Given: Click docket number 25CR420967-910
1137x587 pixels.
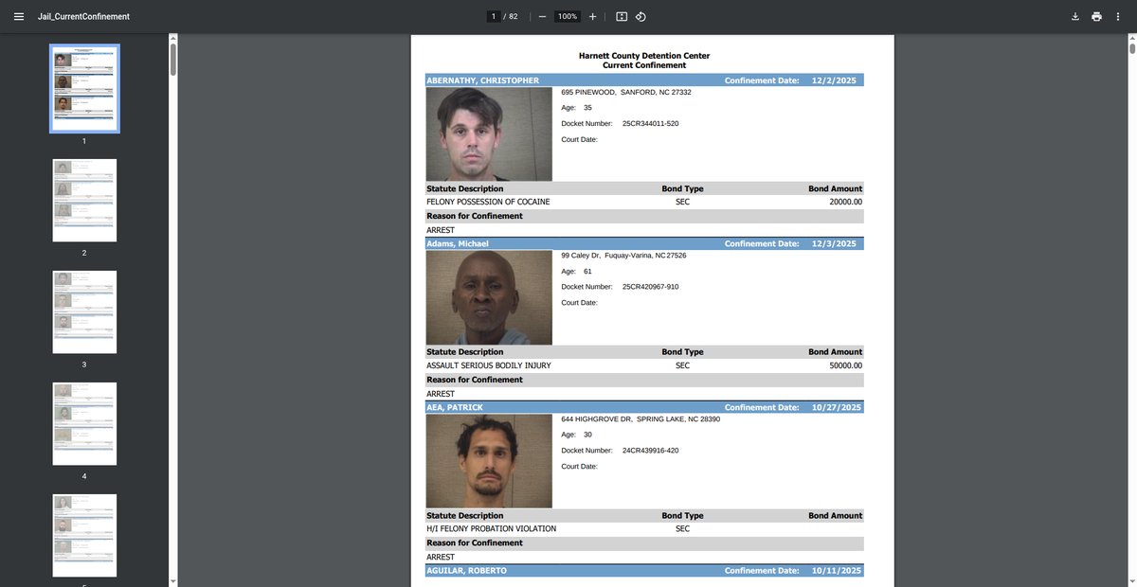Looking at the screenshot, I should coord(650,286).
